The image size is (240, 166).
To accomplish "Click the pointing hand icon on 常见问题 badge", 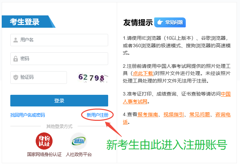I will point(160,23).
